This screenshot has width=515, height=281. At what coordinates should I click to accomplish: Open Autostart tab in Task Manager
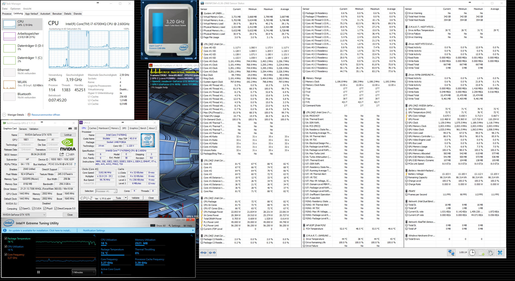pyautogui.click(x=45, y=14)
